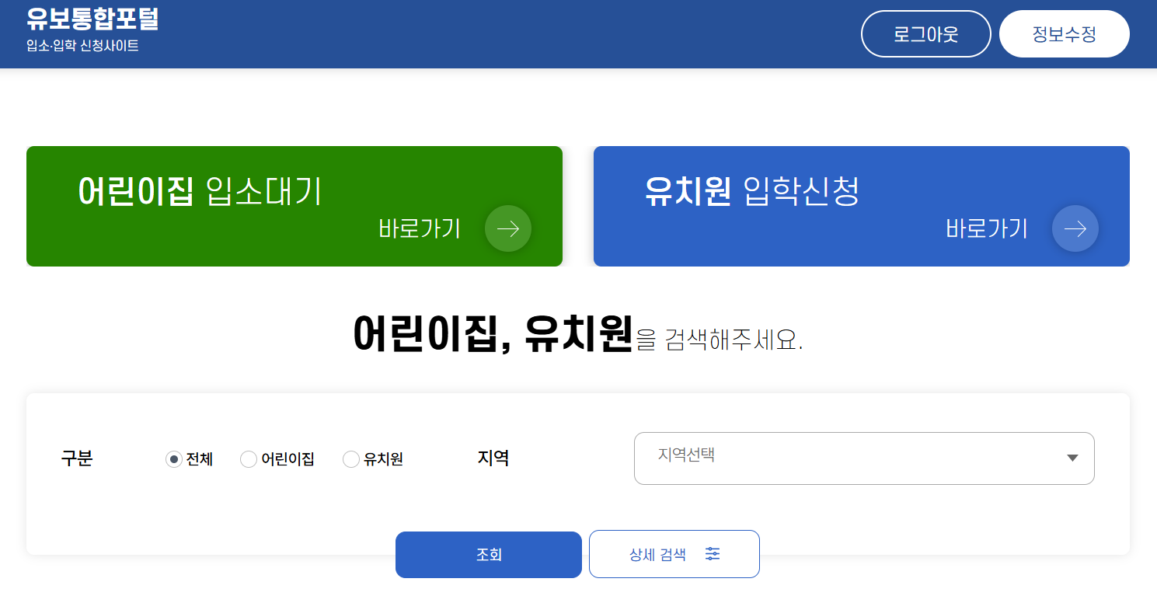Click the 검색해주세요 heading text
Viewport: 1157px width, 596px height.
pos(734,340)
